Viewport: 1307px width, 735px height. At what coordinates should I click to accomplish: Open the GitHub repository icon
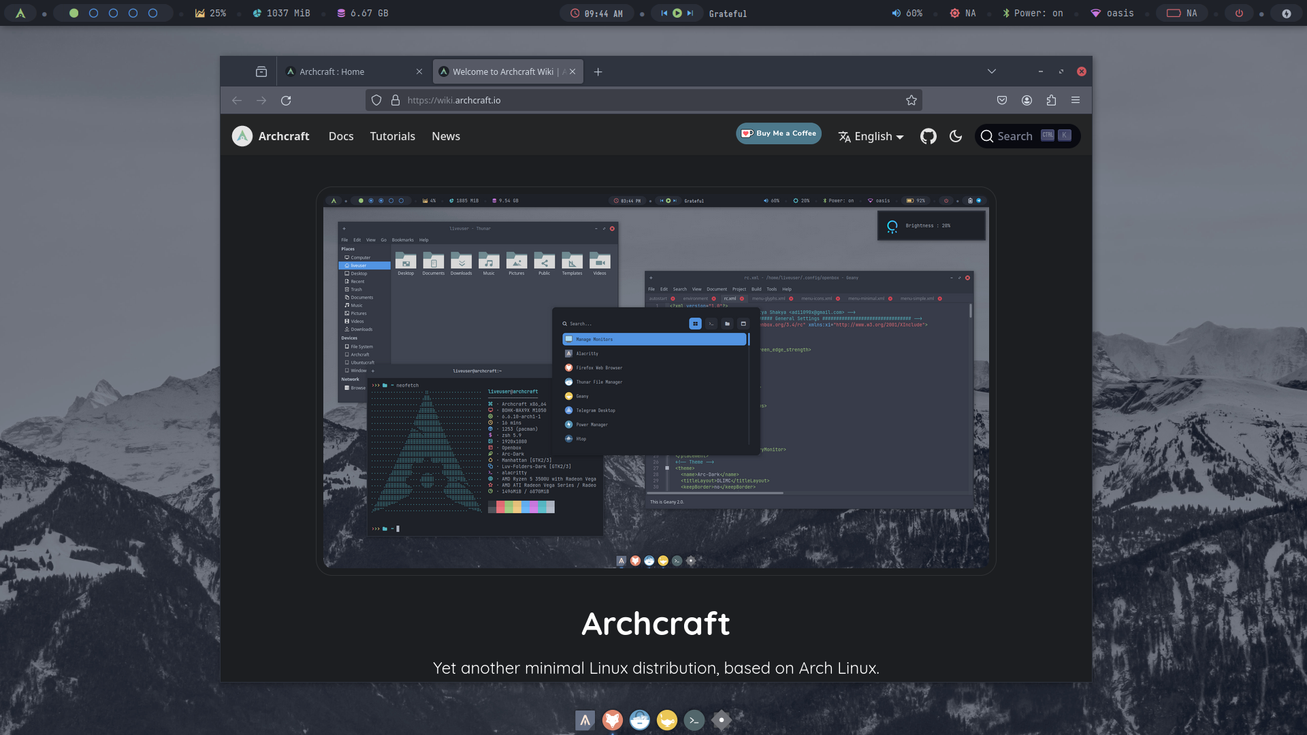coord(928,136)
